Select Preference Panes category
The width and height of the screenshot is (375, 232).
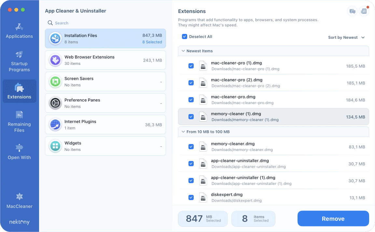[105, 103]
